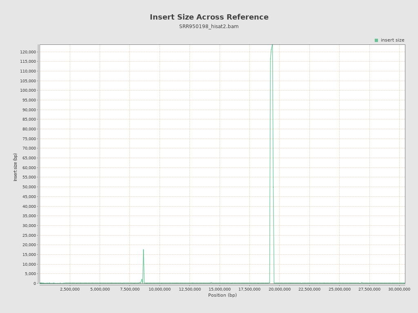Click the "Insert size (bp)" y-axis label
The width and height of the screenshot is (418, 313).
coord(16,167)
